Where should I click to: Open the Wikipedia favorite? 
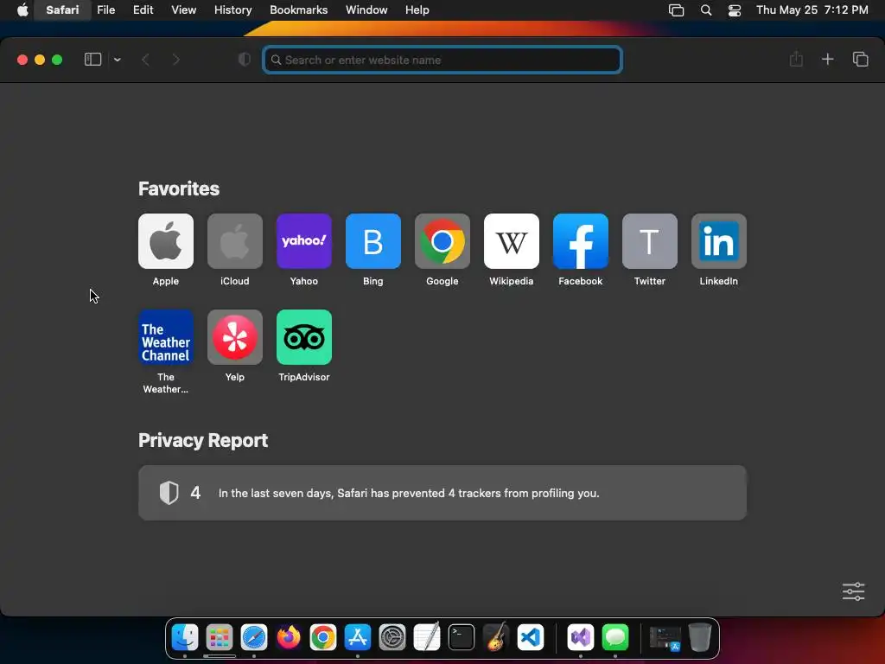tap(512, 241)
